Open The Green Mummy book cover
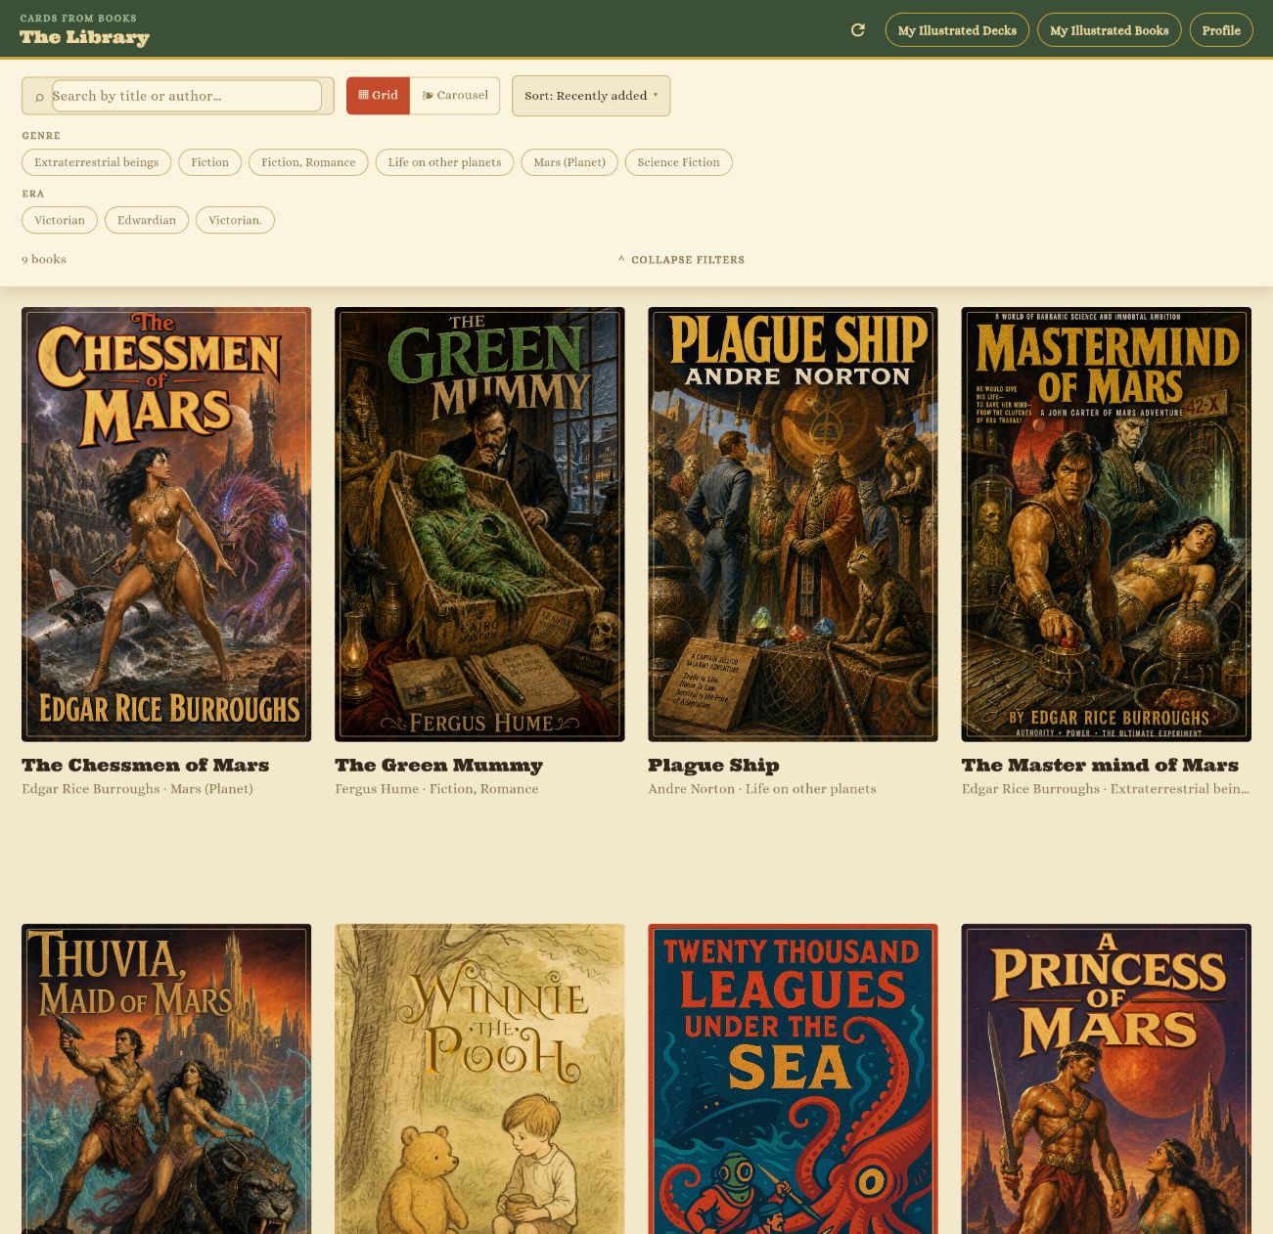 (479, 524)
